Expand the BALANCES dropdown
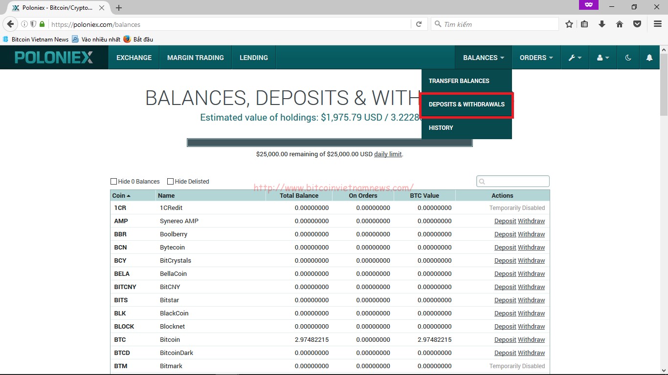This screenshot has height=375, width=668. tap(483, 58)
